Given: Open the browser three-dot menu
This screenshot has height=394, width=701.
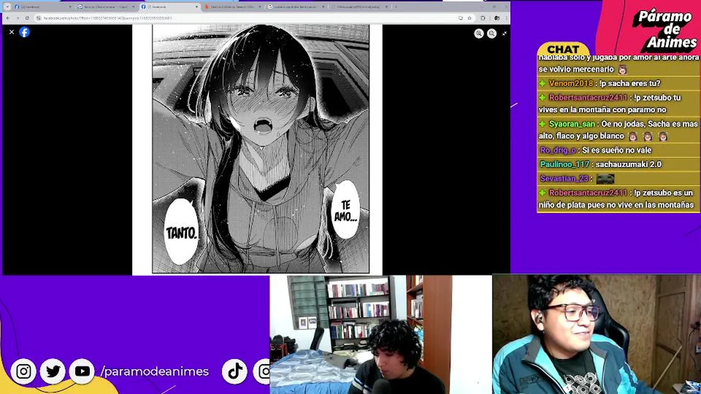Looking at the screenshot, I should pos(505,18).
